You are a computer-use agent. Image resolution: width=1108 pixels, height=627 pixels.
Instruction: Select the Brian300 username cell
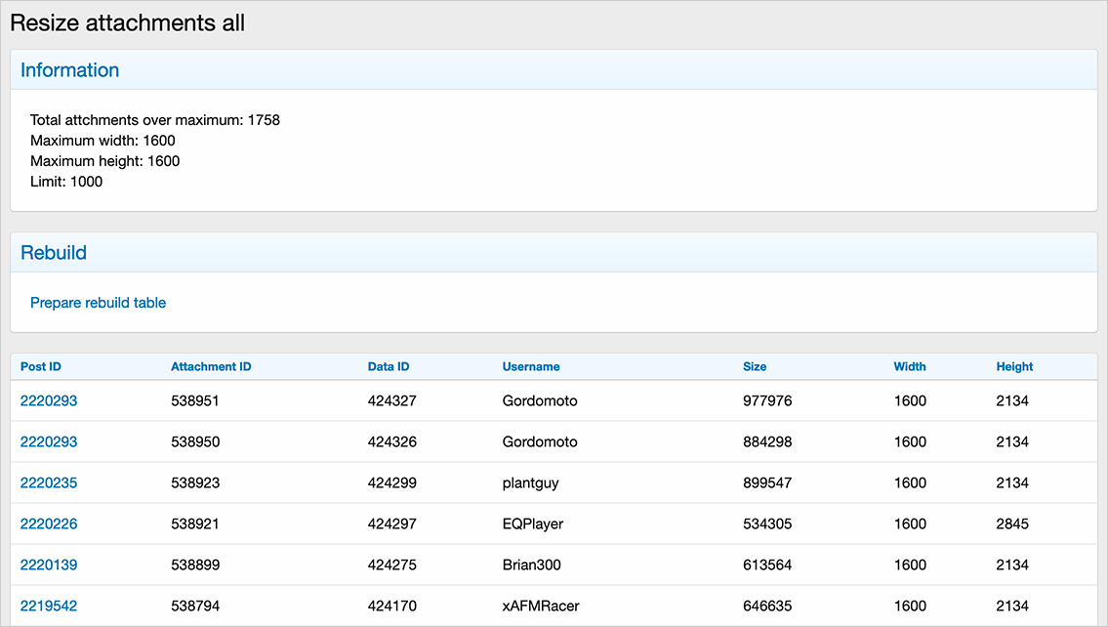click(532, 564)
